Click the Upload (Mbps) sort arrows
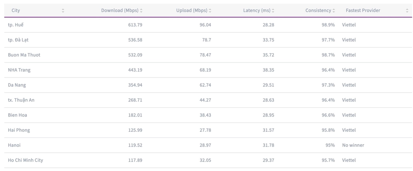Image resolution: width=413 pixels, height=171 pixels. pyautogui.click(x=210, y=11)
